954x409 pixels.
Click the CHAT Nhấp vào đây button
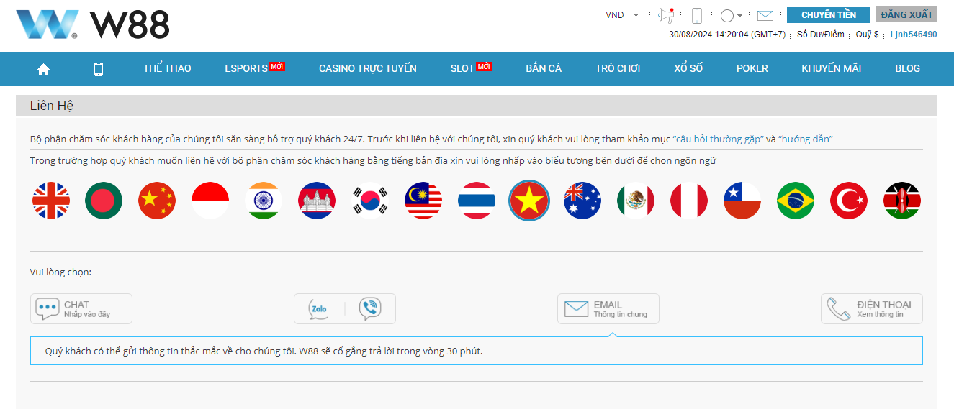(x=81, y=309)
